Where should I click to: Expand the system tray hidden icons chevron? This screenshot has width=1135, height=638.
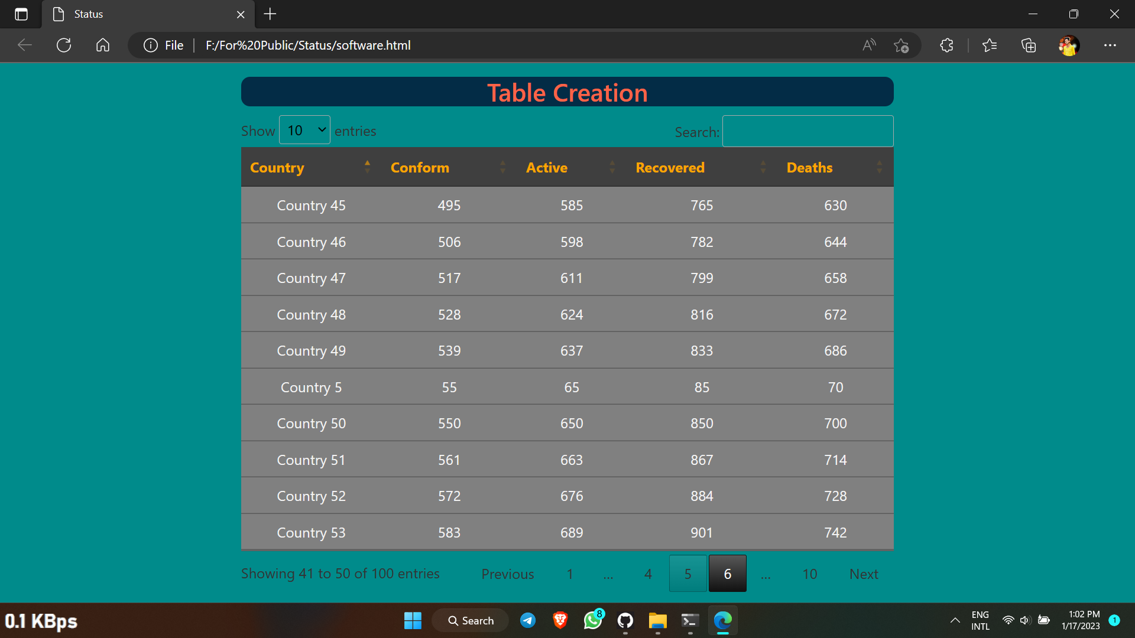pos(955,620)
